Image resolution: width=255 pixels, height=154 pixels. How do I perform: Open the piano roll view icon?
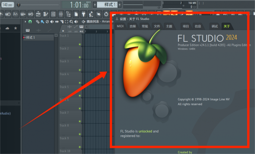click(46, 14)
